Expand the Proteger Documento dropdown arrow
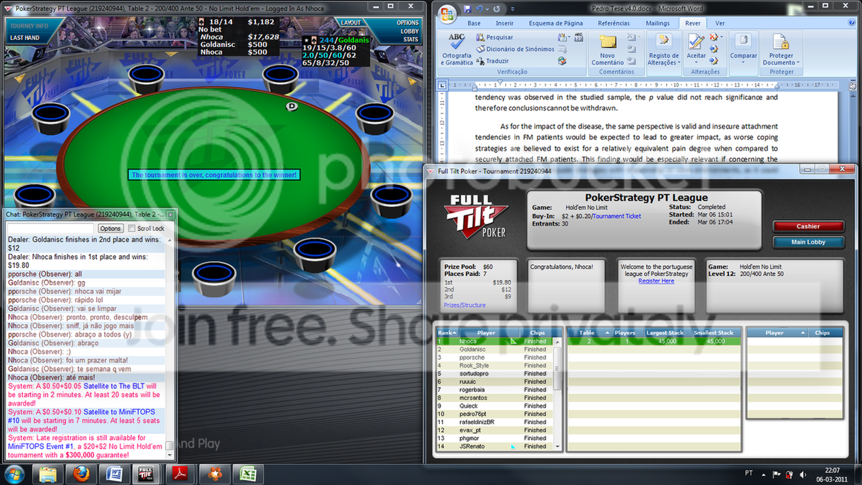The image size is (862, 485). tap(798, 63)
